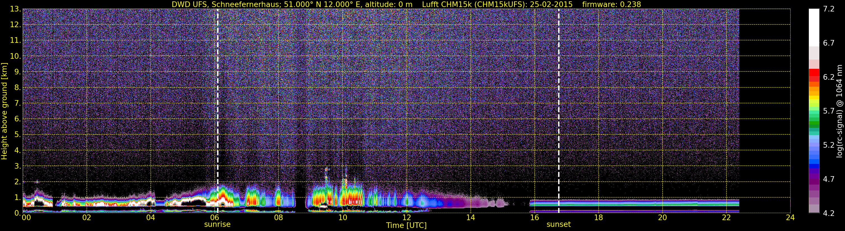Click the '24' time axis tick
Viewport: 845px width, 231px height.
point(790,218)
